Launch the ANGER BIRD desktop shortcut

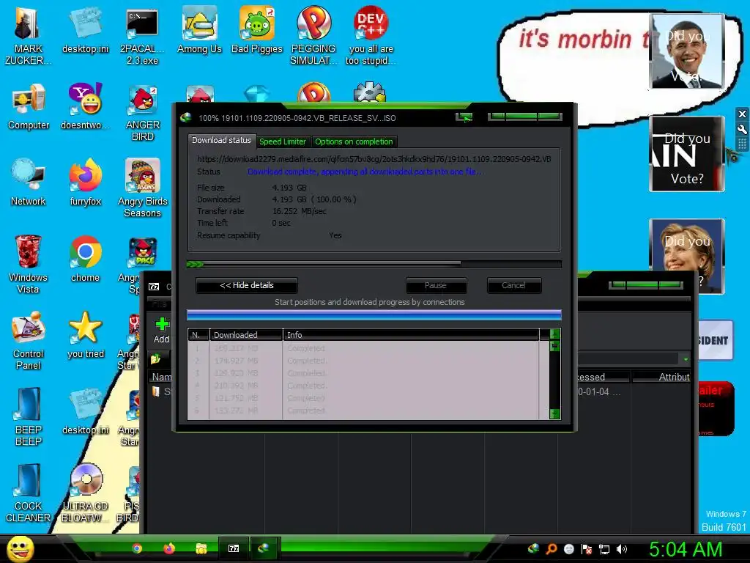point(143,112)
